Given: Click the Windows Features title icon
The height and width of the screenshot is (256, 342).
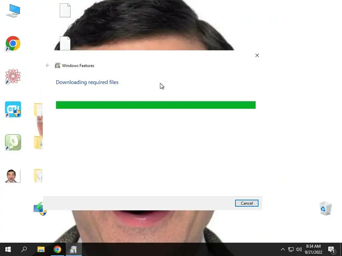Looking at the screenshot, I should pos(57,66).
